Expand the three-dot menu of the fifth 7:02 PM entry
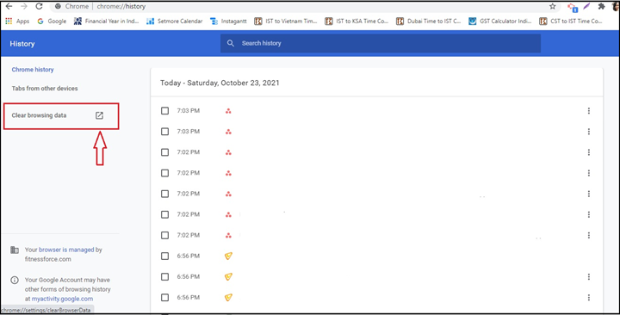 point(589,236)
